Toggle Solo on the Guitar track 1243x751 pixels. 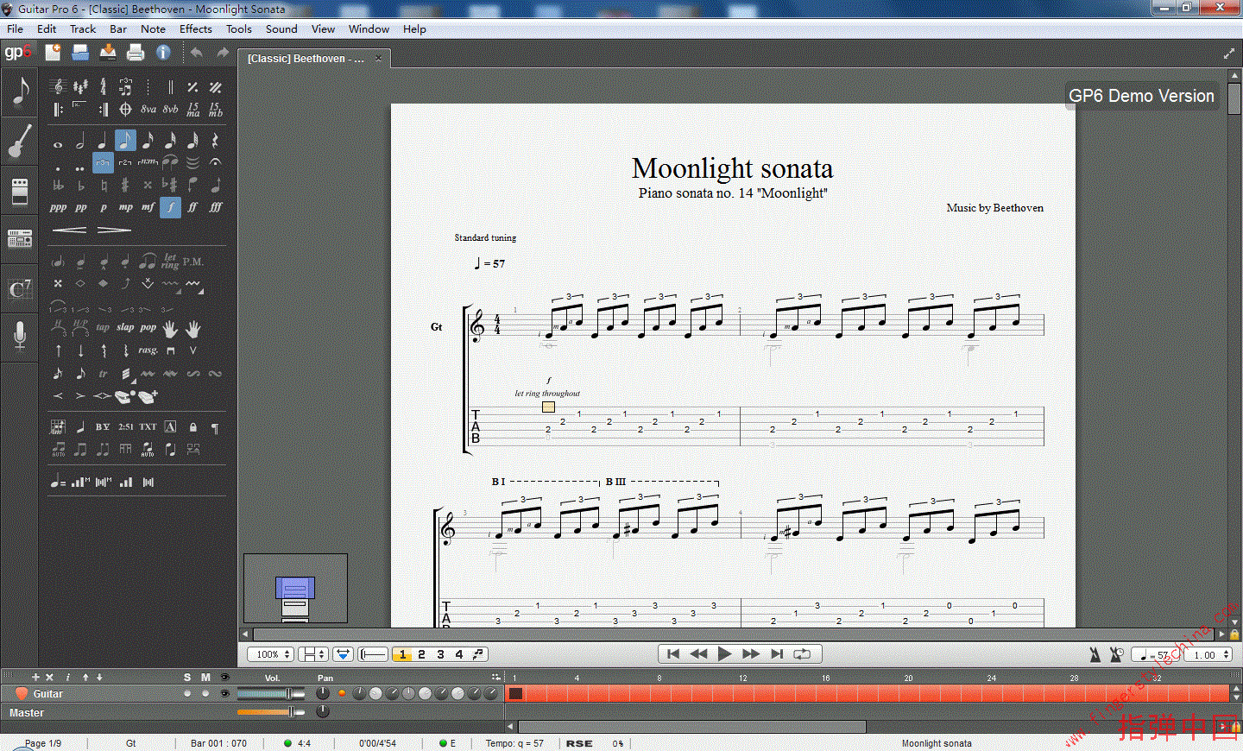click(x=187, y=693)
